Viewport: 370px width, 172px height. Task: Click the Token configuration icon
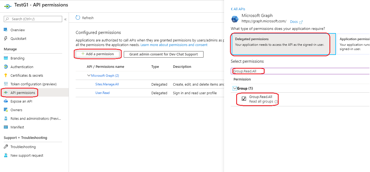(x=6, y=84)
